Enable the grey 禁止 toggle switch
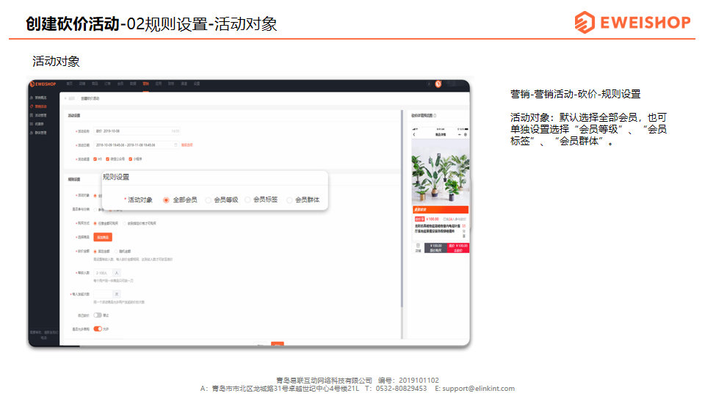 (98, 315)
